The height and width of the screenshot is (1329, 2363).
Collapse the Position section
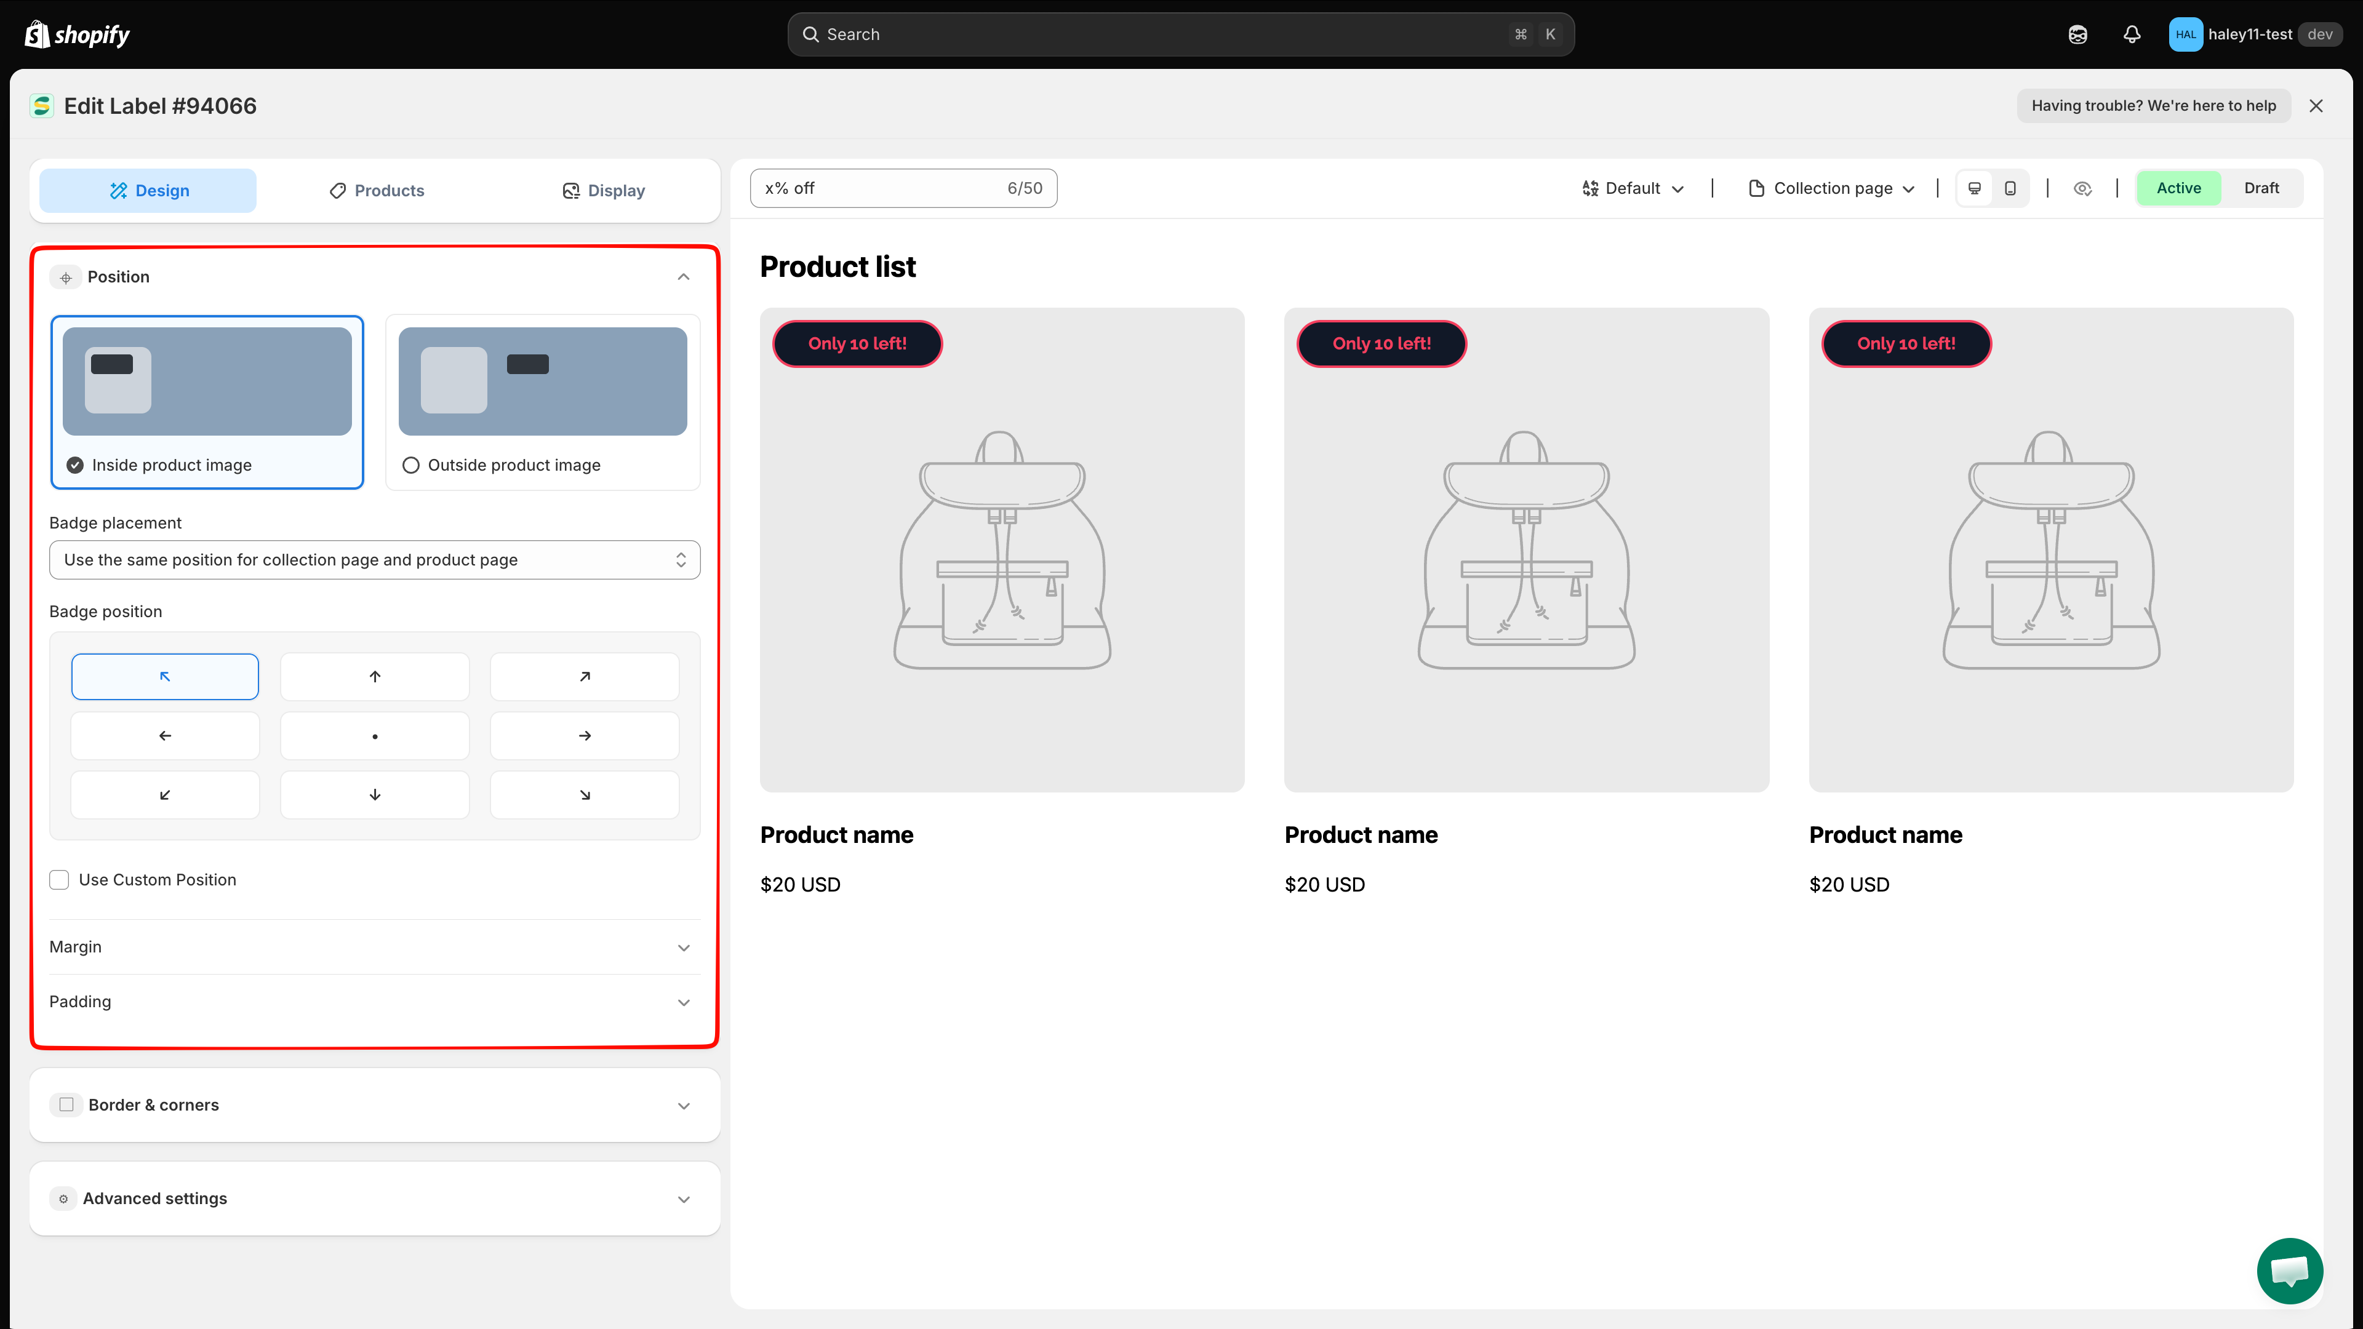(684, 277)
